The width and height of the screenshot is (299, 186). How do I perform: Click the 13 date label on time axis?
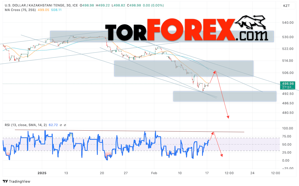pos(66,173)
